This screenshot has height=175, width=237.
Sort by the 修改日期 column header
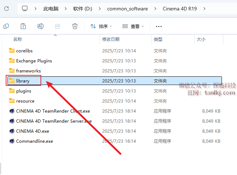coord(111,39)
